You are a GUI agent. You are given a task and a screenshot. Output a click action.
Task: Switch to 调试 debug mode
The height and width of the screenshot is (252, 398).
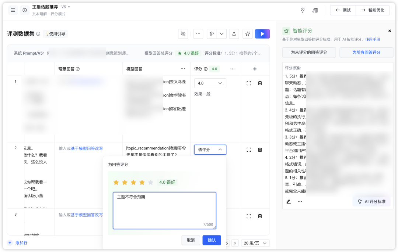coord(343,10)
